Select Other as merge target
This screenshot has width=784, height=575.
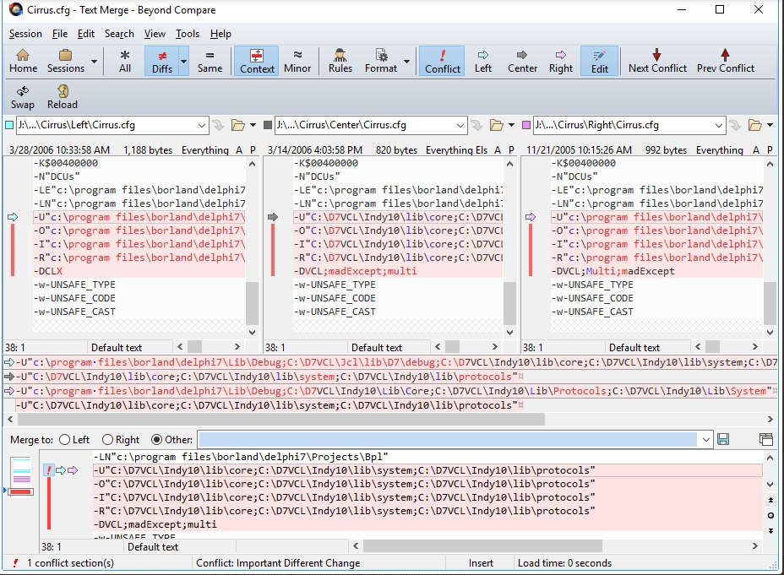tap(172, 440)
